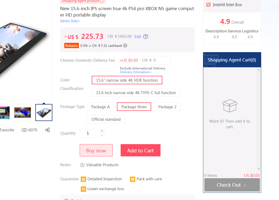Click the selected monitor thumbnail image
This screenshot has height=200, width=279.
point(44,112)
